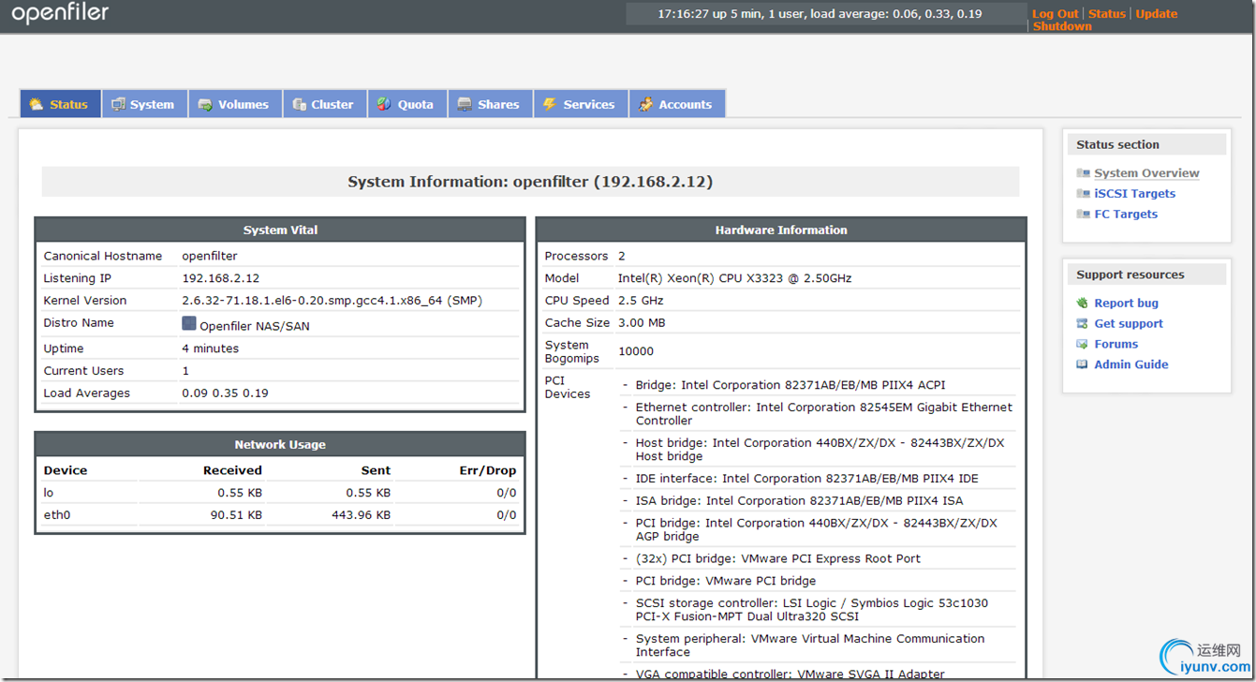Open the iSCSI Targets link
The image size is (1256, 682).
pyautogui.click(x=1134, y=194)
